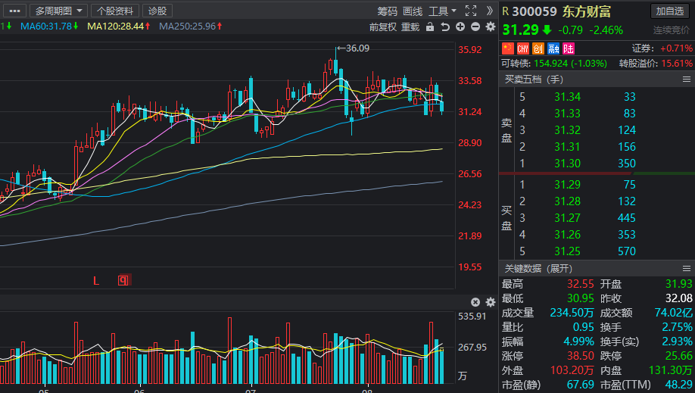Click the red boxed marker beside L
695x393 pixels.
[123, 280]
